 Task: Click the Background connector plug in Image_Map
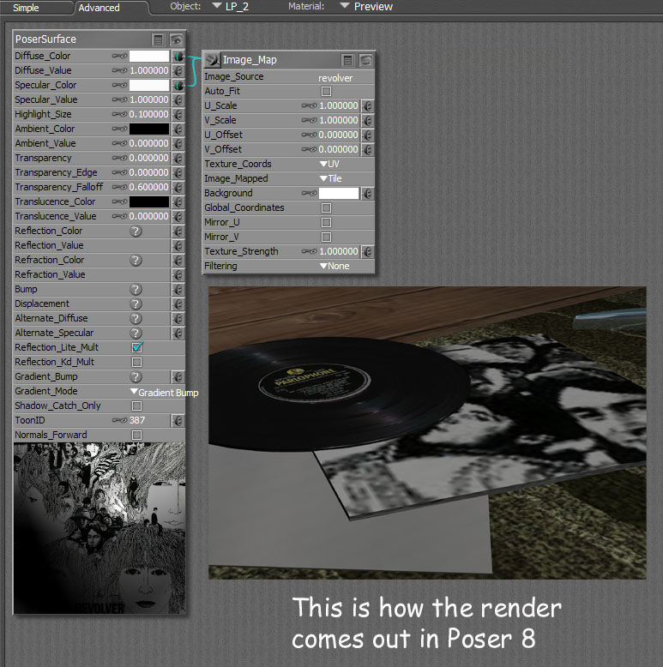point(368,194)
